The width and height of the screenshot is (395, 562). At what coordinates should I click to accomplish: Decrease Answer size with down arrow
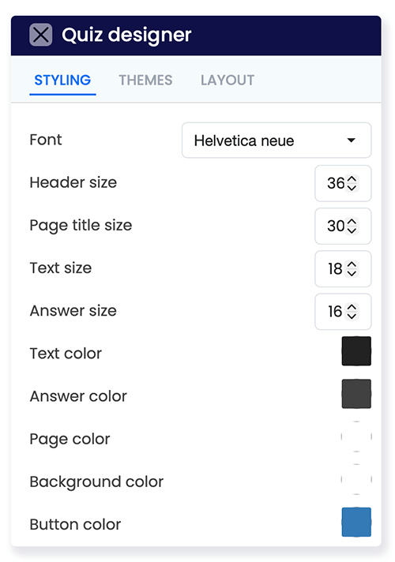click(x=352, y=316)
